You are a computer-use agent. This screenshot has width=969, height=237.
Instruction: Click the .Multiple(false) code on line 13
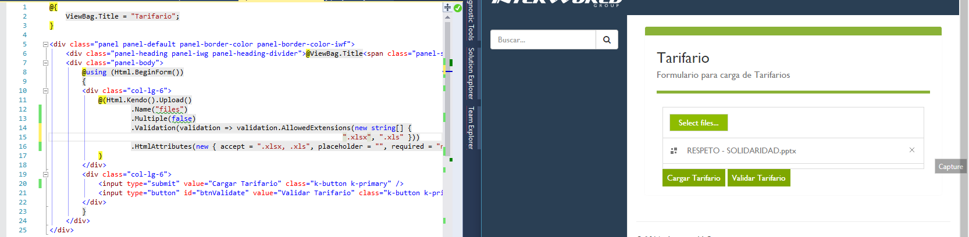point(163,119)
